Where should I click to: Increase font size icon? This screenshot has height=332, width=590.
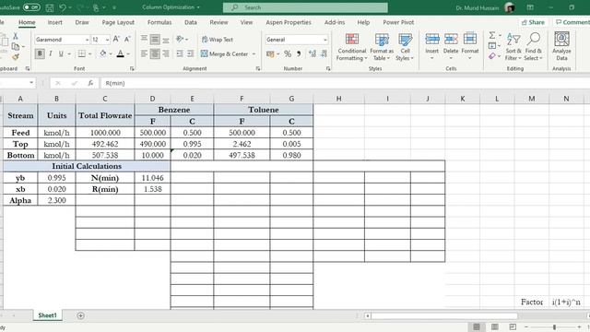pyautogui.click(x=116, y=39)
